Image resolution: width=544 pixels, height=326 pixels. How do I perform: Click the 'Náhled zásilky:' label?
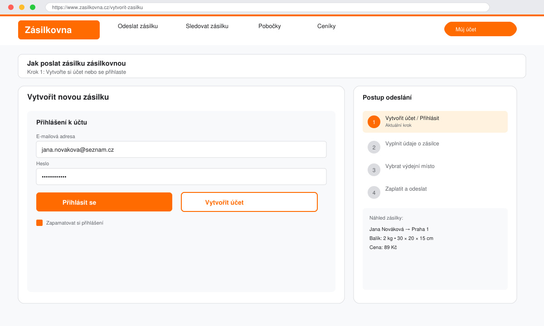386,218
